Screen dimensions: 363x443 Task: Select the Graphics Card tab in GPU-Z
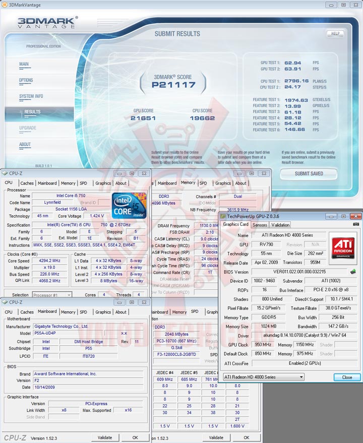235,224
